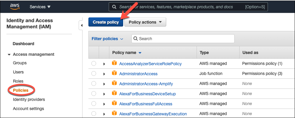
Task: Open Account settings in the sidebar
Action: coord(28,109)
